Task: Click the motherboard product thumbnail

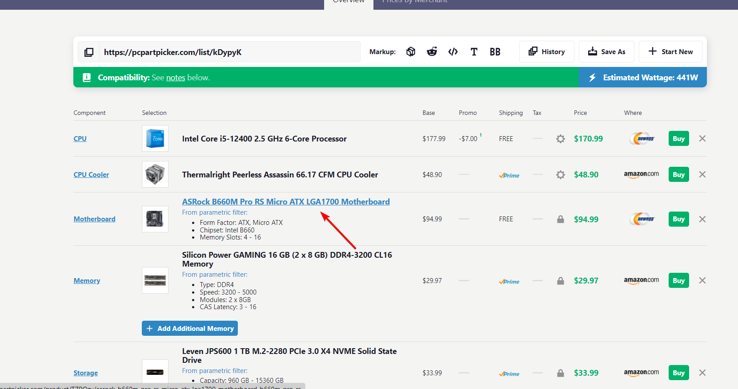Action: coord(155,219)
